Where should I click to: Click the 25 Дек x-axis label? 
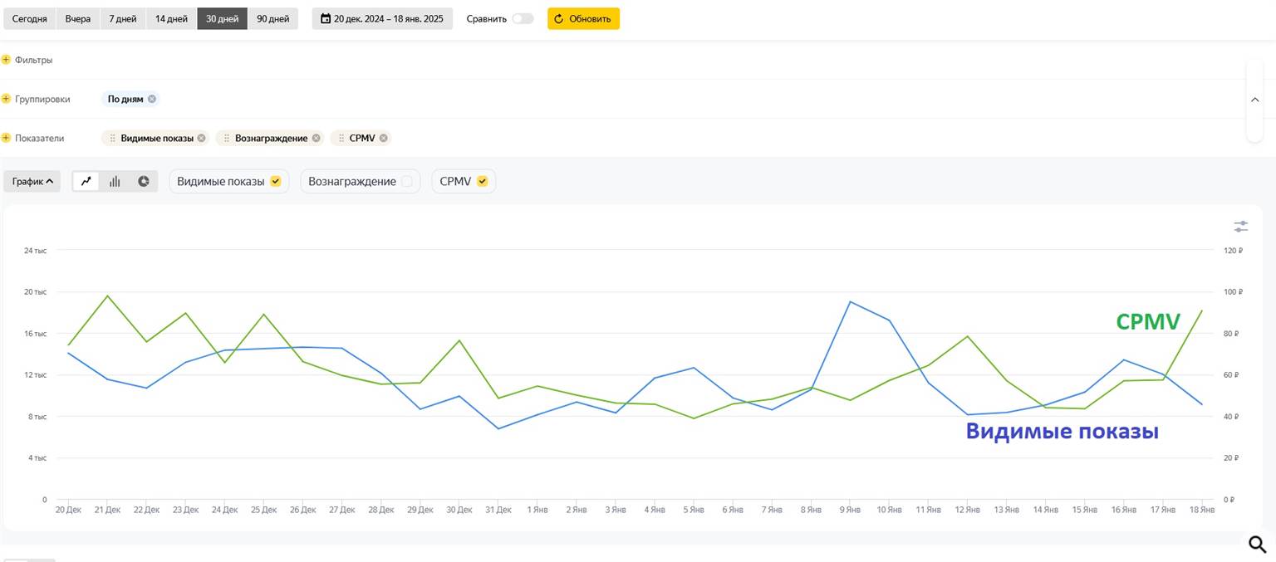click(x=263, y=510)
